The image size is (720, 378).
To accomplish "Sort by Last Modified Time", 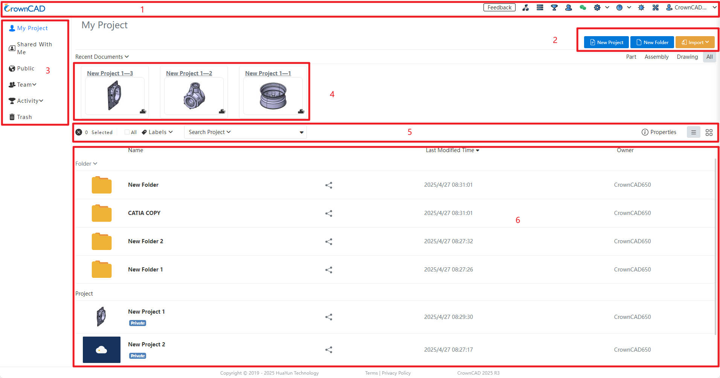I will [x=452, y=150].
